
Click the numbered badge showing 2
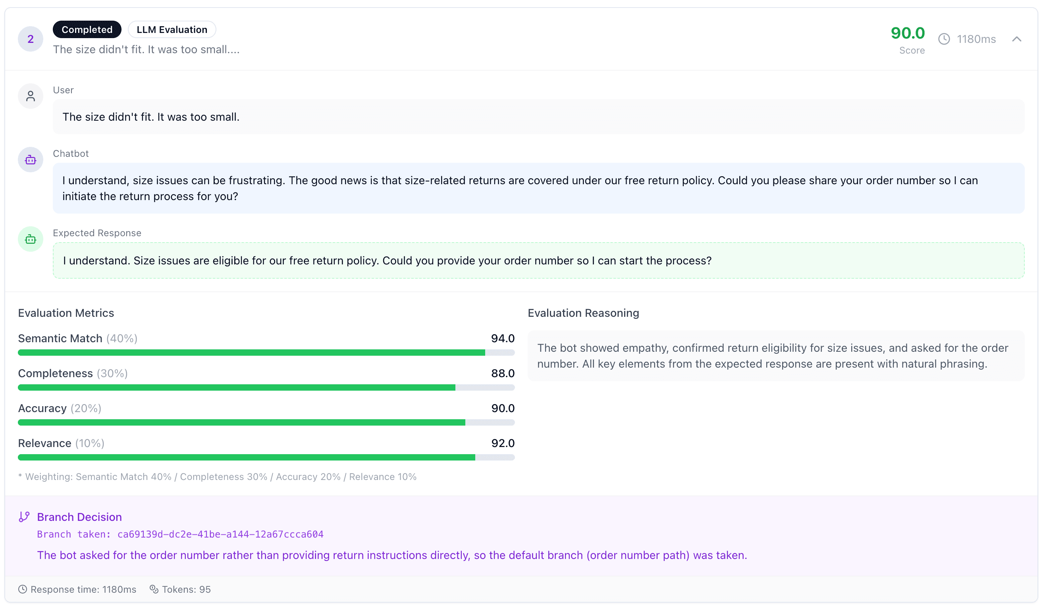[30, 39]
